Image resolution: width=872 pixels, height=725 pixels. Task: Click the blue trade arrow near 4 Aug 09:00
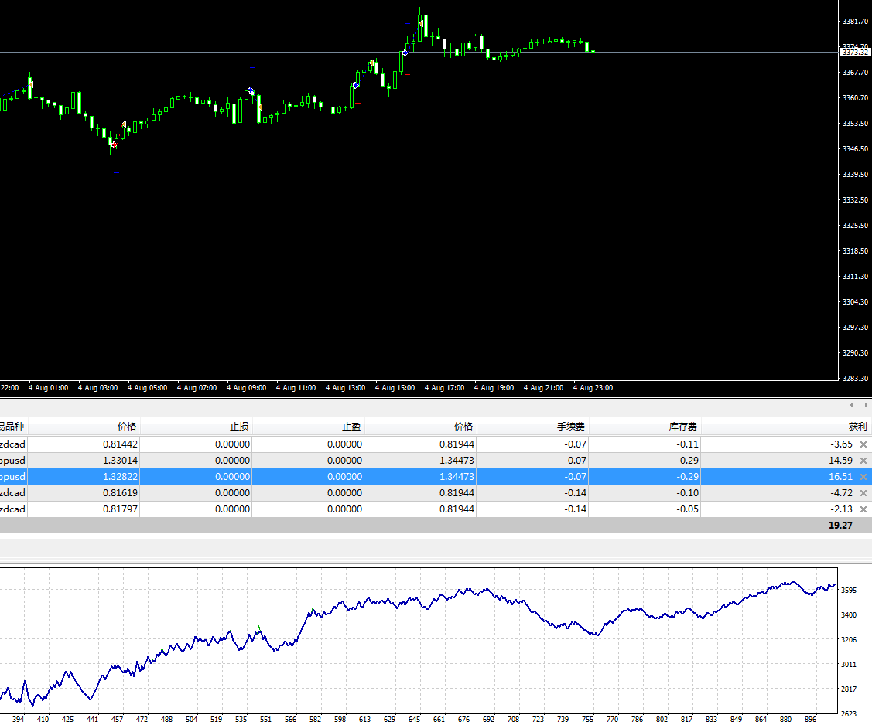[251, 90]
